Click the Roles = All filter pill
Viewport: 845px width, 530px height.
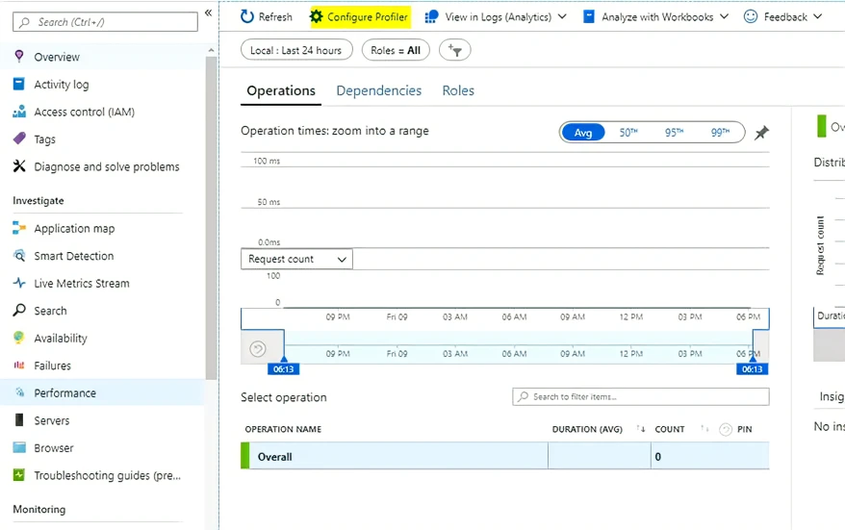[396, 50]
